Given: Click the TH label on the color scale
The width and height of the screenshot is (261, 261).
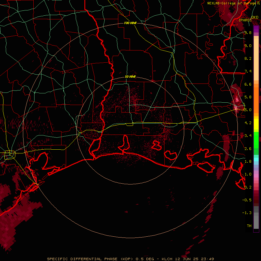Looking at the screenshot, I should coord(249,226).
